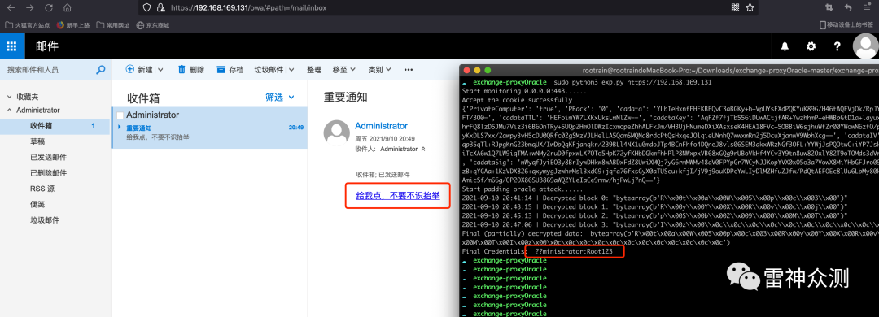Image resolution: width=879 pixels, height=317 pixels.
Task: Open the OWA app launcher grid
Action: click(x=11, y=46)
